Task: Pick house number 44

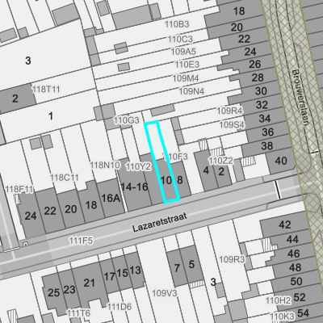Action: (x=292, y=239)
